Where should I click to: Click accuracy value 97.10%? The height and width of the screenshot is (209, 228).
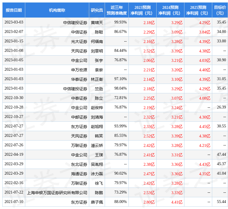click(120, 79)
